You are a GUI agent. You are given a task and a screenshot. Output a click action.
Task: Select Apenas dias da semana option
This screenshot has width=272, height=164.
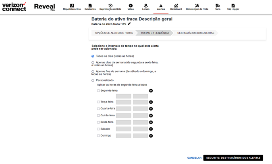pos(93,63)
